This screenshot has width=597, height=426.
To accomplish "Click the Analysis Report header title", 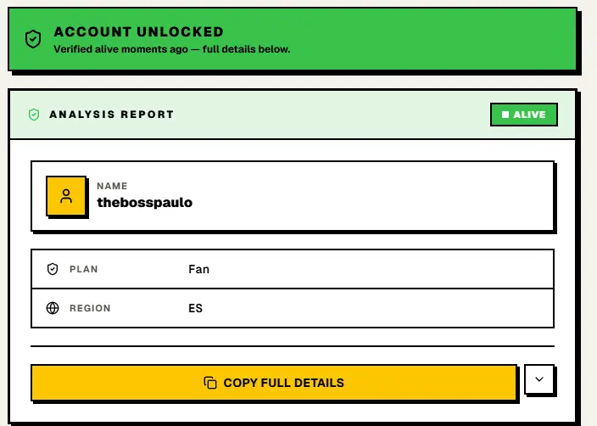I will (x=112, y=115).
